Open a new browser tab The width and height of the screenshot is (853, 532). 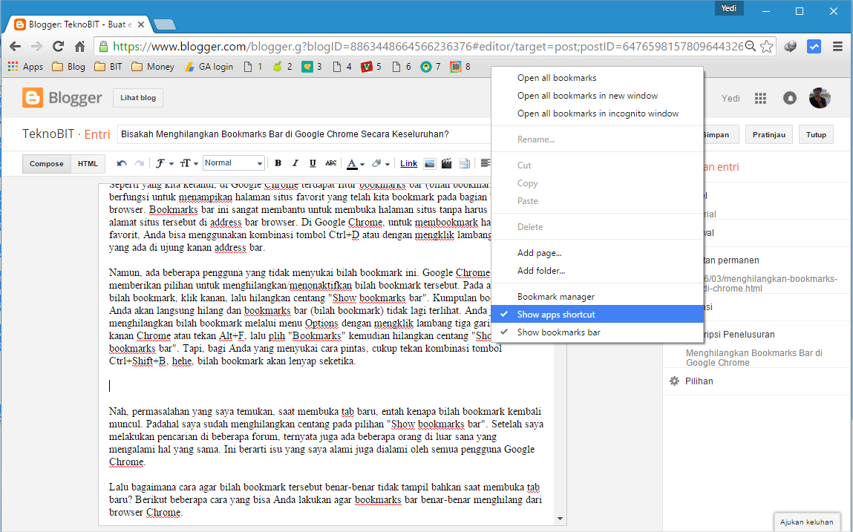(x=164, y=24)
